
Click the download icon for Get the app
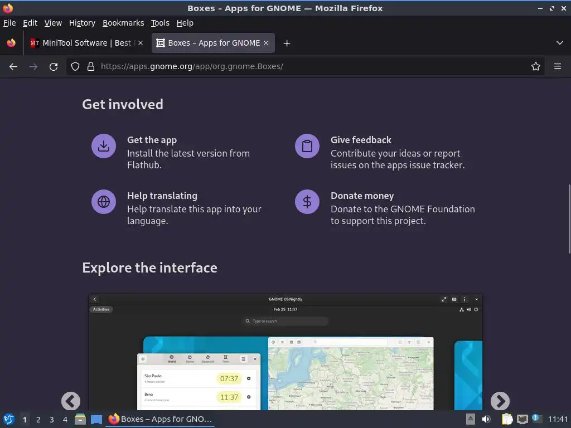[x=104, y=146]
